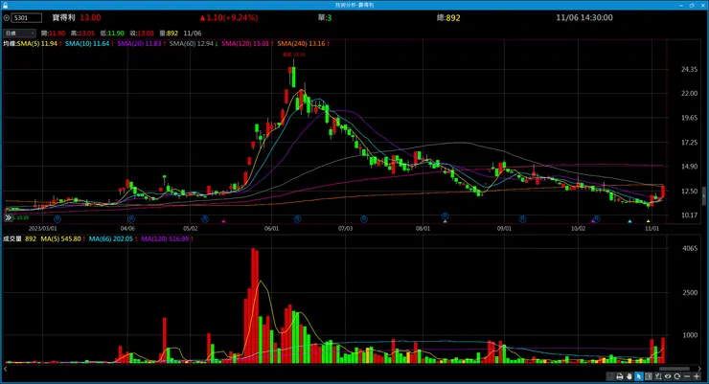Image resolution: width=709 pixels, height=384 pixels.
Task: Click the MA(66) 202.05 volume label
Action: [x=113, y=238]
